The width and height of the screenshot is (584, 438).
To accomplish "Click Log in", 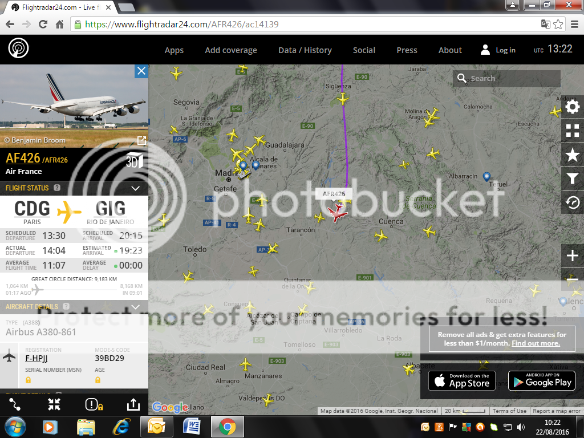I will (x=498, y=50).
